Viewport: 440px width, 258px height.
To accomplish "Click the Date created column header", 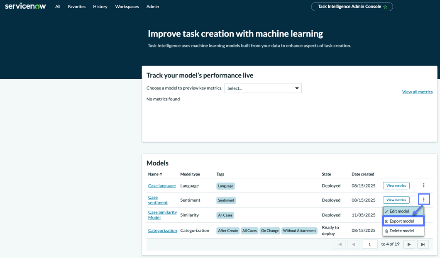I will (363, 174).
